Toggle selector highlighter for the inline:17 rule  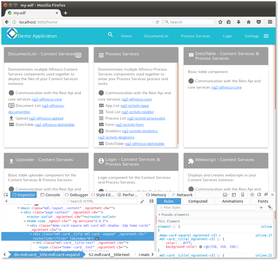point(219,239)
